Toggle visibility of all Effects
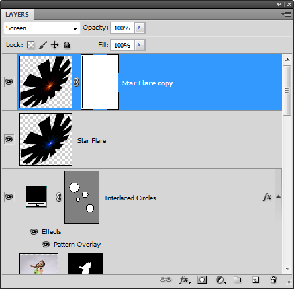Viewport: 294px width, 289px height. pos(34,231)
